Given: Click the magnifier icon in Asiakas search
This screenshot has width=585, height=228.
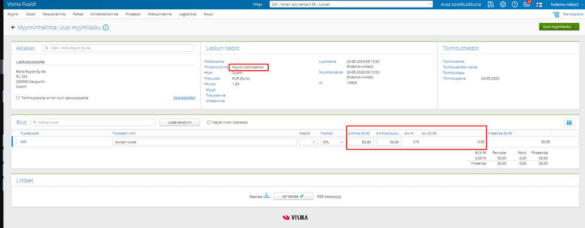Looking at the screenshot, I should [46, 48].
